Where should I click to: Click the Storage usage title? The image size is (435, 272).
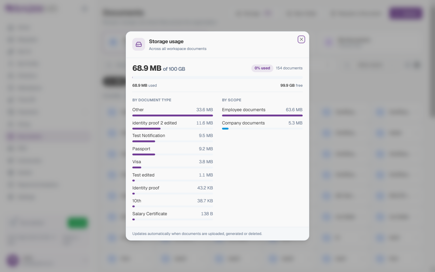(x=166, y=41)
